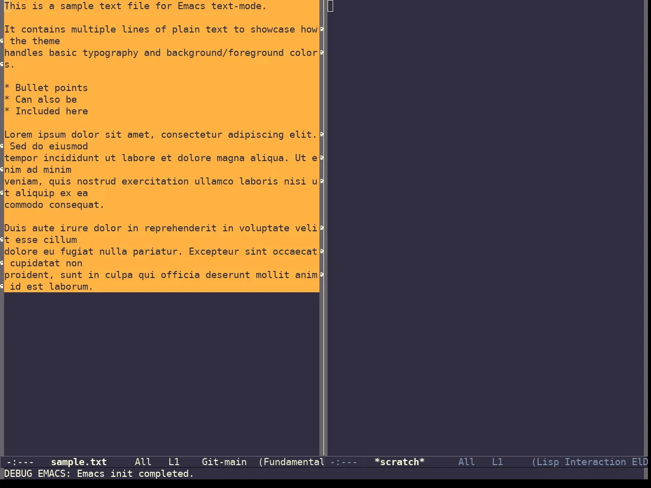Click the '* Can also be' line
Screen dimensions: 651x488
[40, 100]
